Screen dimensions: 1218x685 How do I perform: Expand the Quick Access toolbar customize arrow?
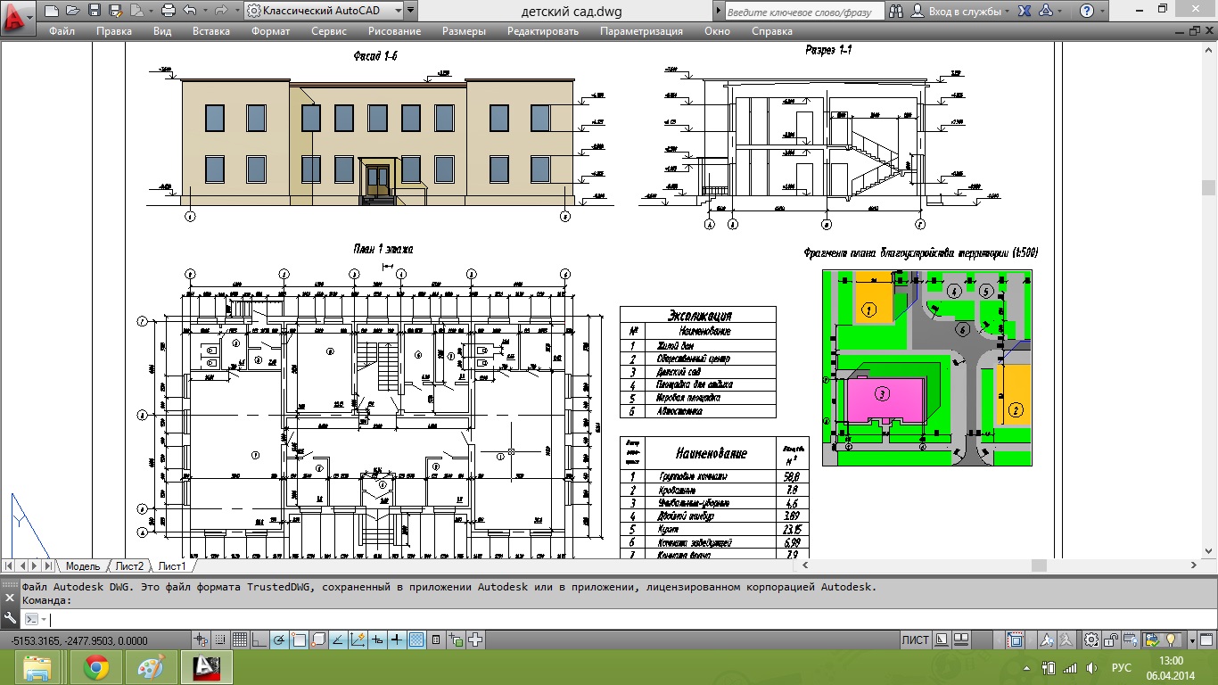[410, 11]
